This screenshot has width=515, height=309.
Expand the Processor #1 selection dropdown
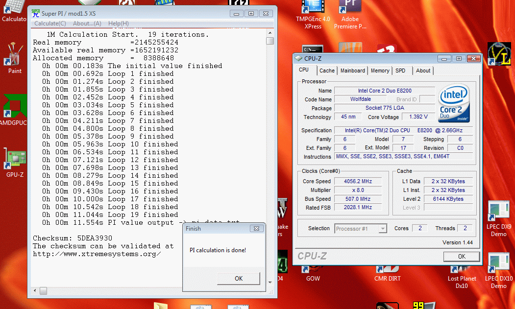click(x=383, y=229)
